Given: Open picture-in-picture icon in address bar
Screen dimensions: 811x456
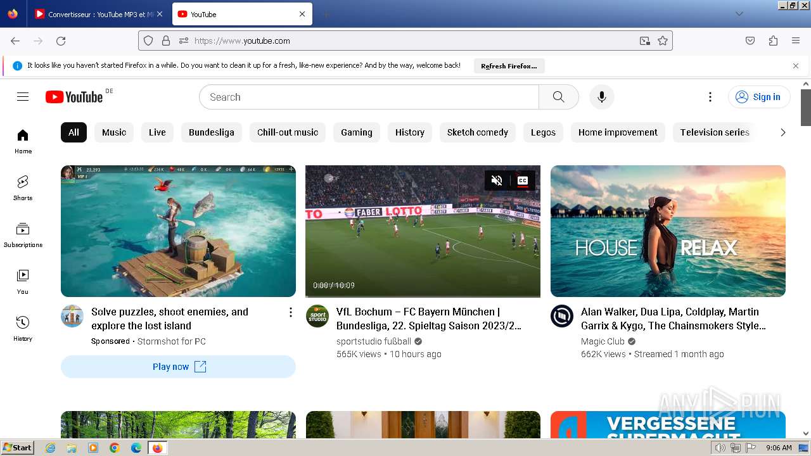Looking at the screenshot, I should pos(644,41).
